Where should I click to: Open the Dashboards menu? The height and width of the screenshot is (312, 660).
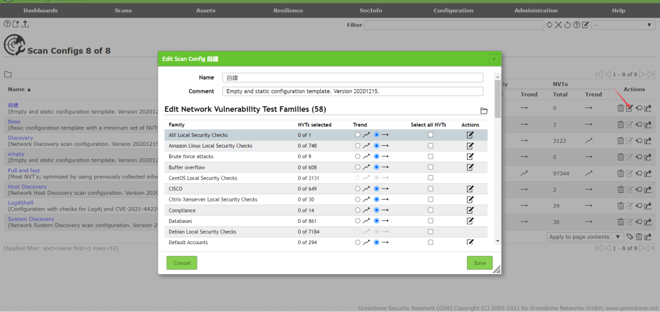40,10
